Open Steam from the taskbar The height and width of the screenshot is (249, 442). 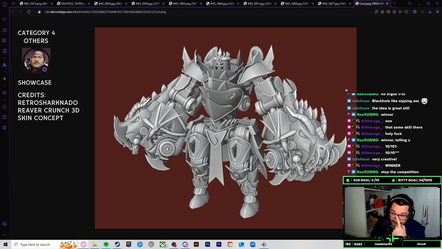(117, 244)
